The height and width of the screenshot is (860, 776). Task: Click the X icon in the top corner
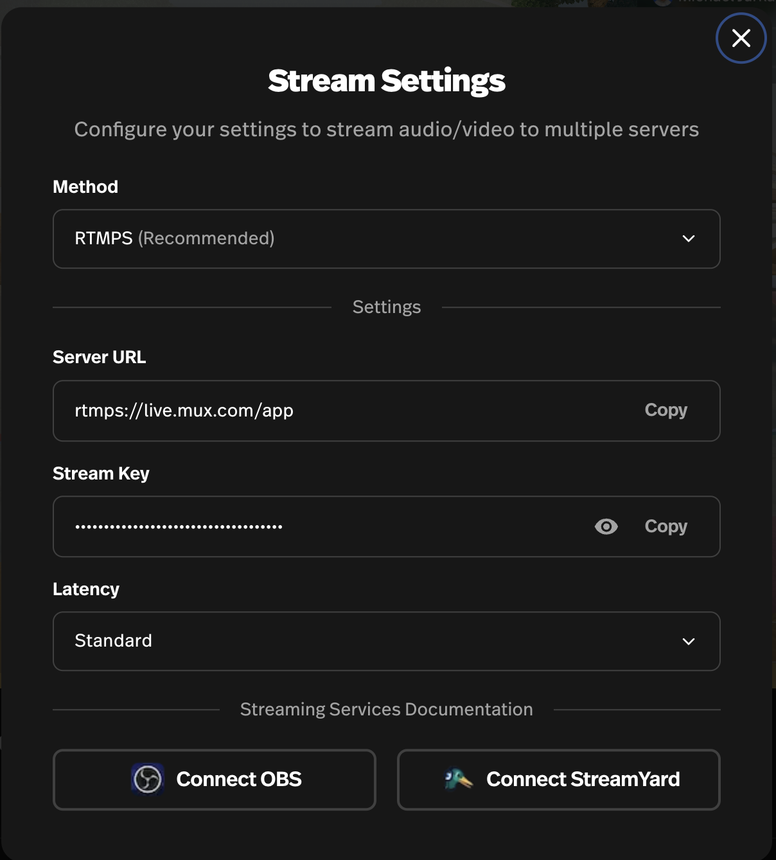click(x=741, y=38)
